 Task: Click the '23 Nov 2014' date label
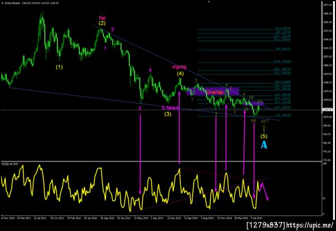[x=225, y=218]
